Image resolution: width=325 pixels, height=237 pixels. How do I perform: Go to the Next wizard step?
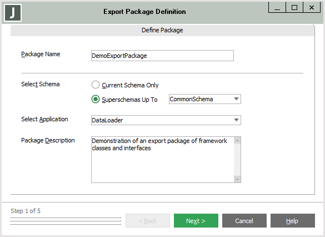coord(196,221)
